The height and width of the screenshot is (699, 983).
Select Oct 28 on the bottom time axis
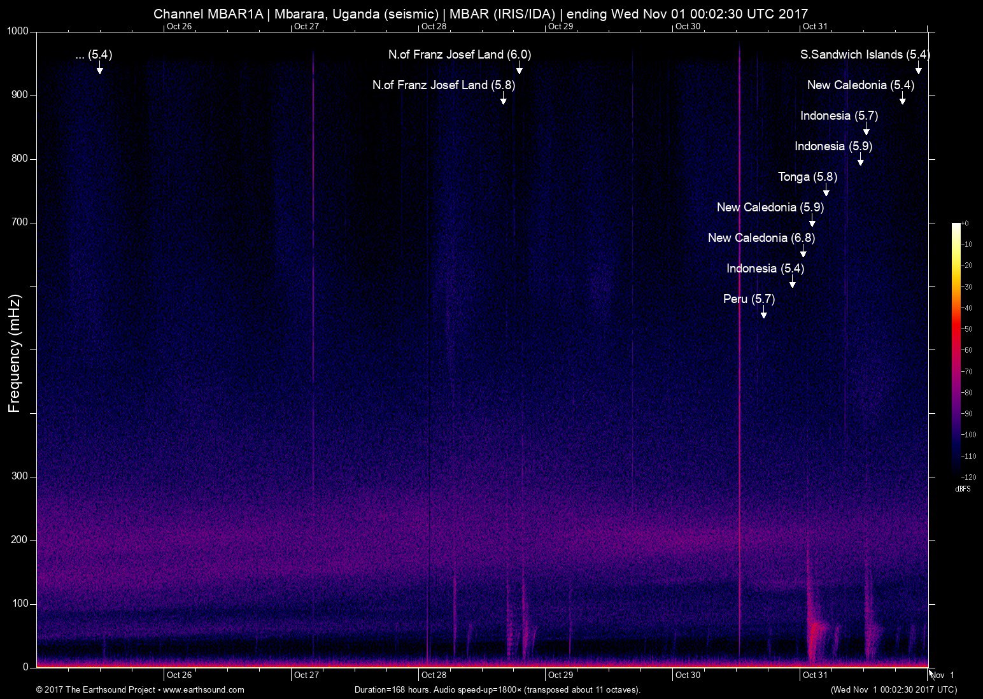click(434, 675)
